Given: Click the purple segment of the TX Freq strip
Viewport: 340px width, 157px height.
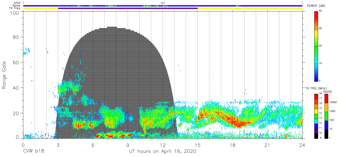Looking at the screenshot, I should tap(128, 8).
